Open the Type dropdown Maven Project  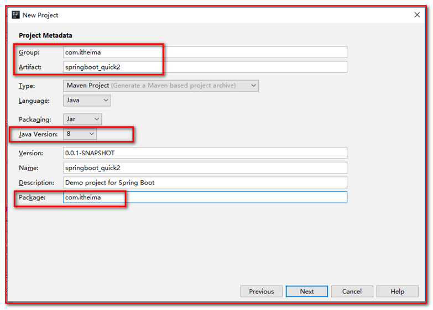point(161,86)
